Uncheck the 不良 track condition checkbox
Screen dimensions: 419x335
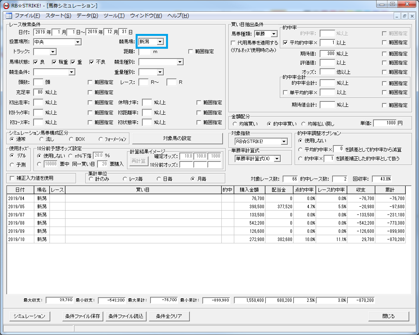pos(92,62)
